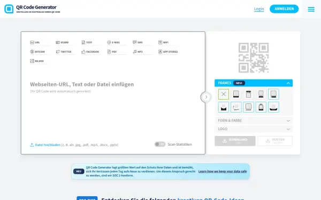Image resolution: width=321 pixels, height=200 pixels.
Task: Click the QR code preview image
Action: tap(254, 58)
